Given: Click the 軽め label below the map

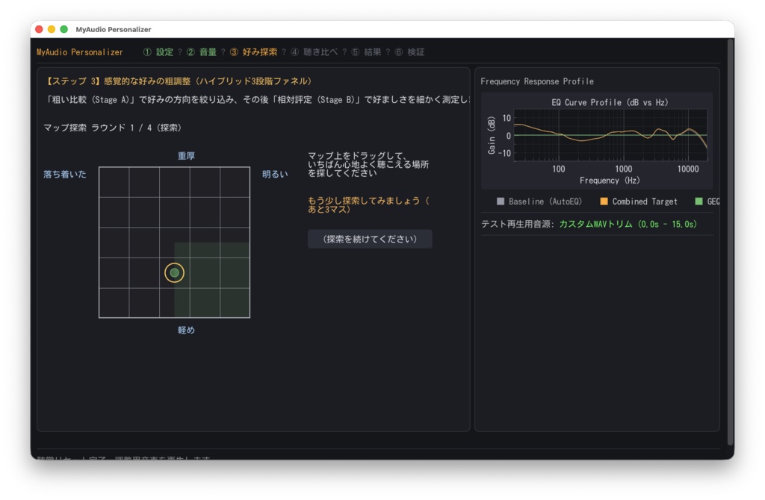Looking at the screenshot, I should coord(186,330).
